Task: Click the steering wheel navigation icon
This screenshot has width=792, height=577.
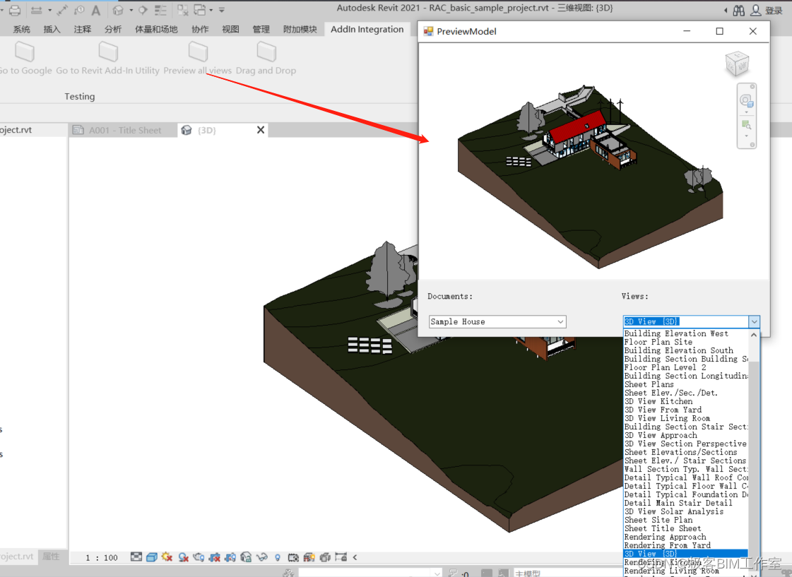Action: pyautogui.click(x=746, y=100)
